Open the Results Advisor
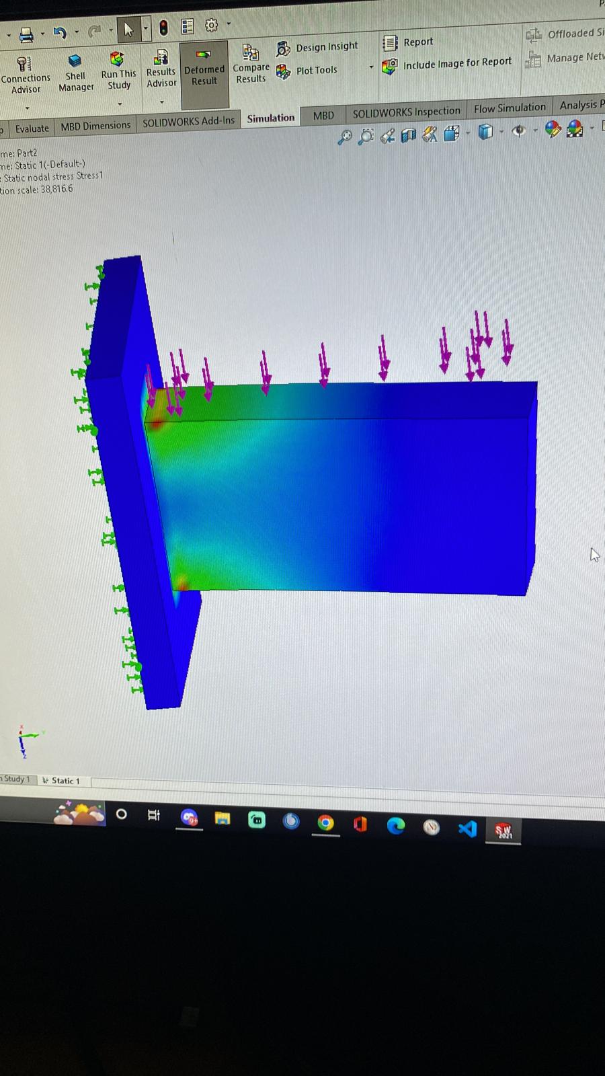Viewport: 605px width, 1076px height. click(x=161, y=69)
